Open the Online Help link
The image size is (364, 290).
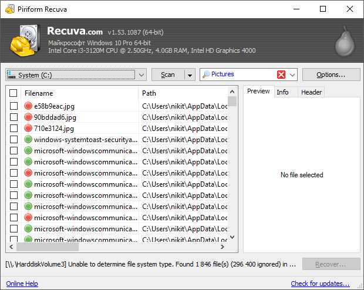tap(22, 284)
